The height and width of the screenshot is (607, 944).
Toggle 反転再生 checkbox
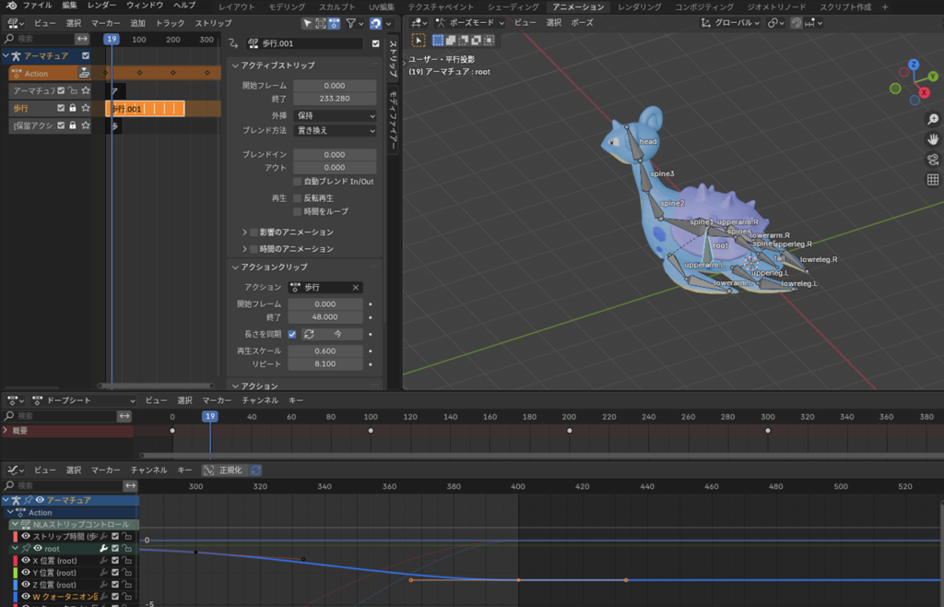click(x=298, y=198)
